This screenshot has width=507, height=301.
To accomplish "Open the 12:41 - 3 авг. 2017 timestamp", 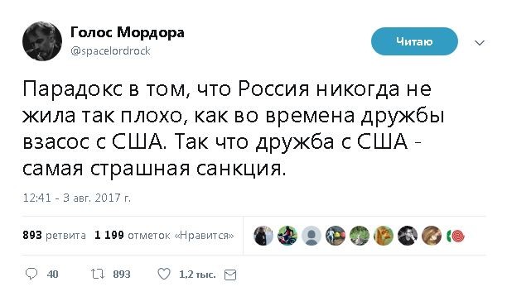I will tap(77, 198).
